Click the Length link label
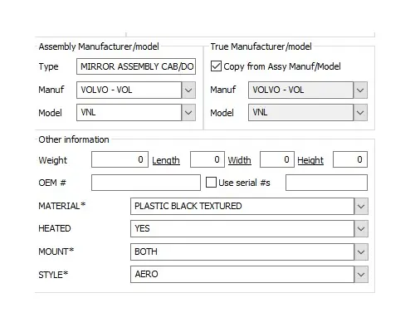 166,160
